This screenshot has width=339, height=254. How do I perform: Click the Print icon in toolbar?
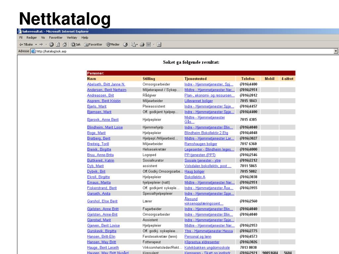pyautogui.click(x=142, y=45)
